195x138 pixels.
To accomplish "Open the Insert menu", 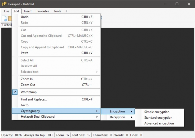I will pos(28,11).
